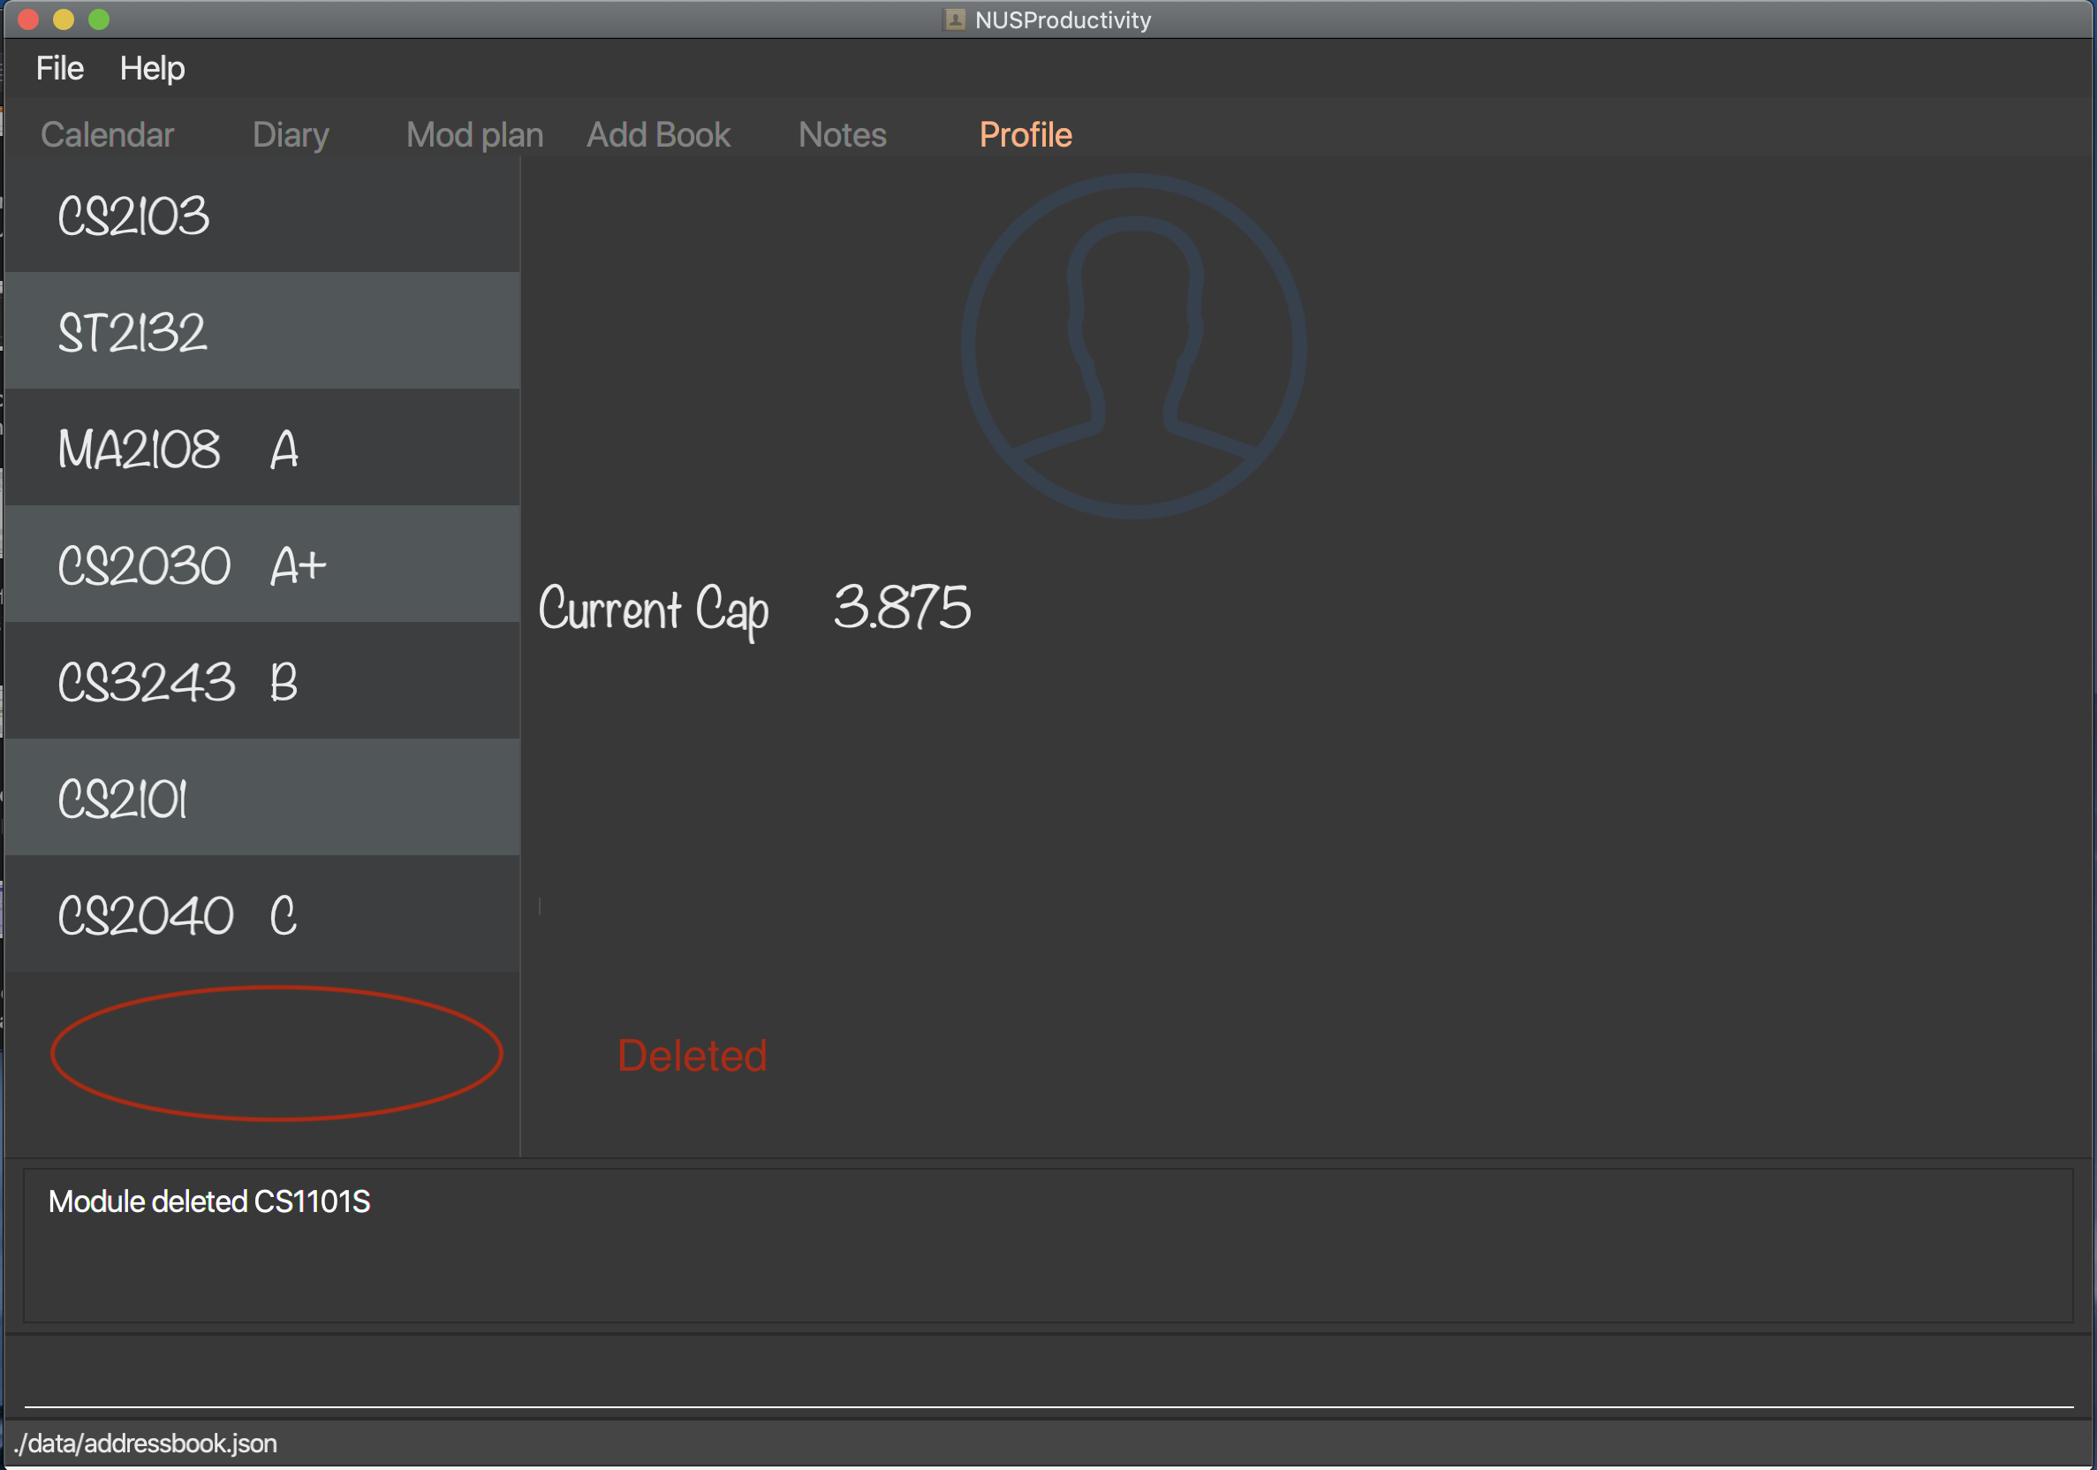Open the Mod plan tab
The width and height of the screenshot is (2097, 1470).
pyautogui.click(x=474, y=135)
